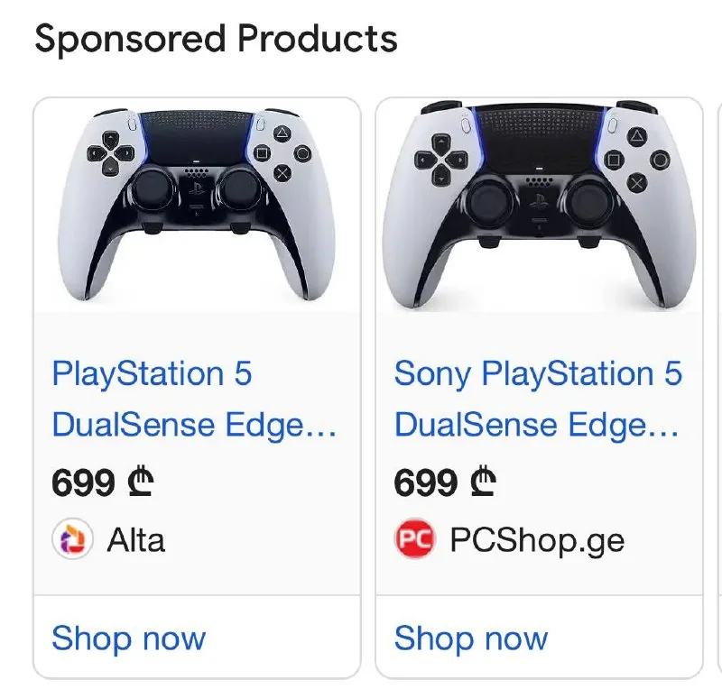Select the 699 ₾ price on the PCShop.ge card
The image size is (722, 689).
[445, 482]
